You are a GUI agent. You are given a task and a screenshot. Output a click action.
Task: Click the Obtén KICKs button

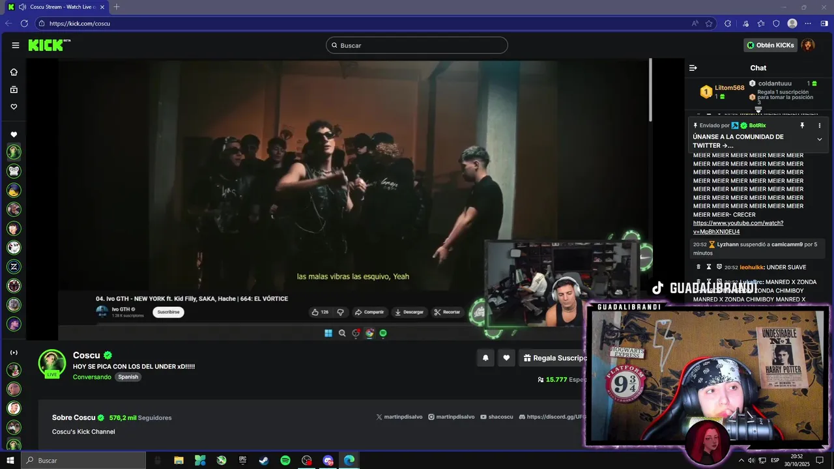(x=771, y=45)
